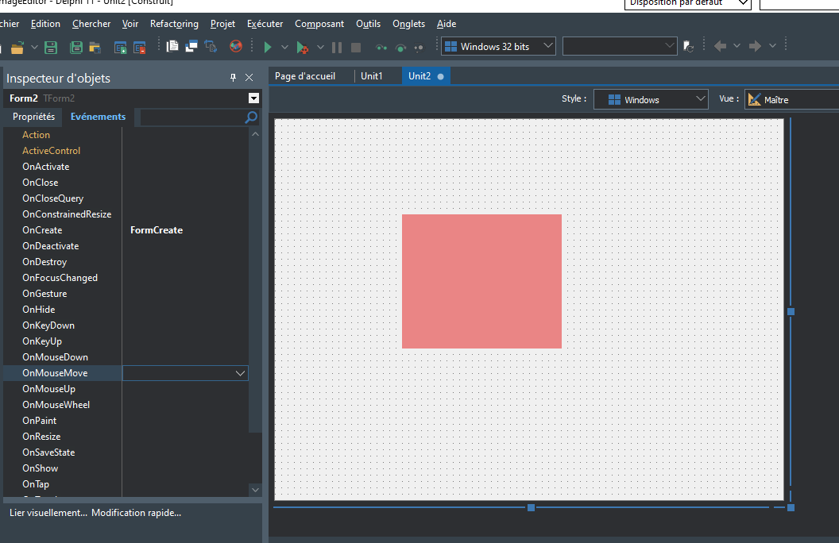Open the Windows 32 bits platform dropdown

(547, 45)
